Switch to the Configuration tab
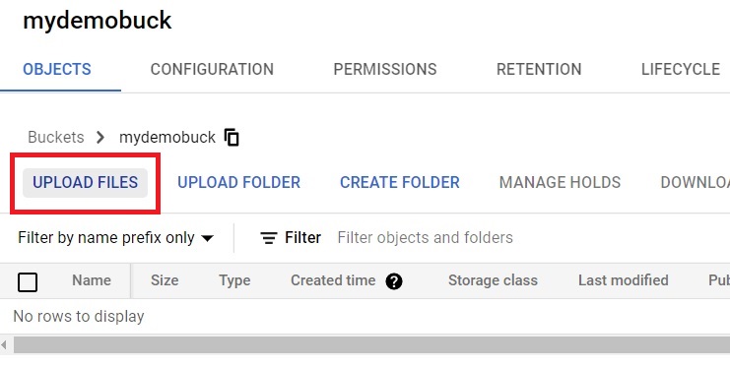Viewport: 730px width, 367px height. pyautogui.click(x=212, y=69)
